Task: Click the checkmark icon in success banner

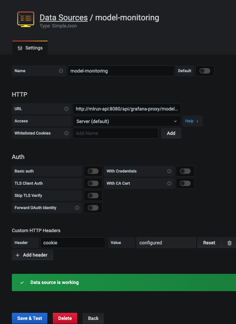Action: 22,282
